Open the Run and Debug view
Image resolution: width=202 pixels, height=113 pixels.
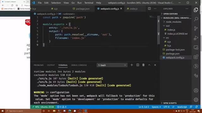click(x=196, y=38)
